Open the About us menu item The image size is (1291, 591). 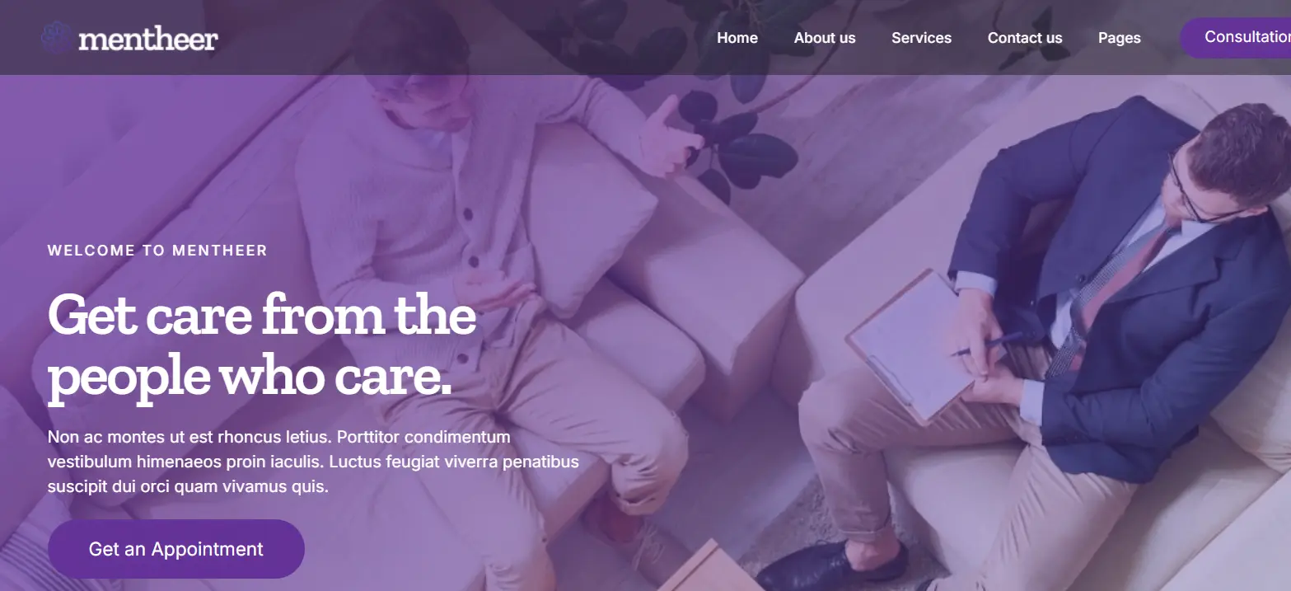tap(825, 38)
